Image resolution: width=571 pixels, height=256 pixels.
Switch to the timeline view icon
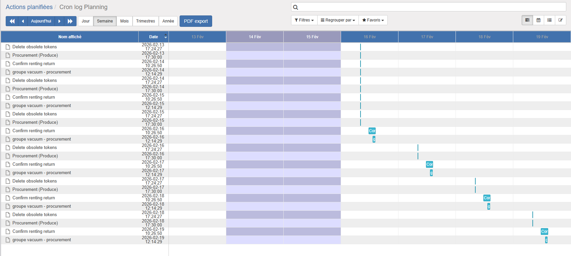[x=527, y=20]
